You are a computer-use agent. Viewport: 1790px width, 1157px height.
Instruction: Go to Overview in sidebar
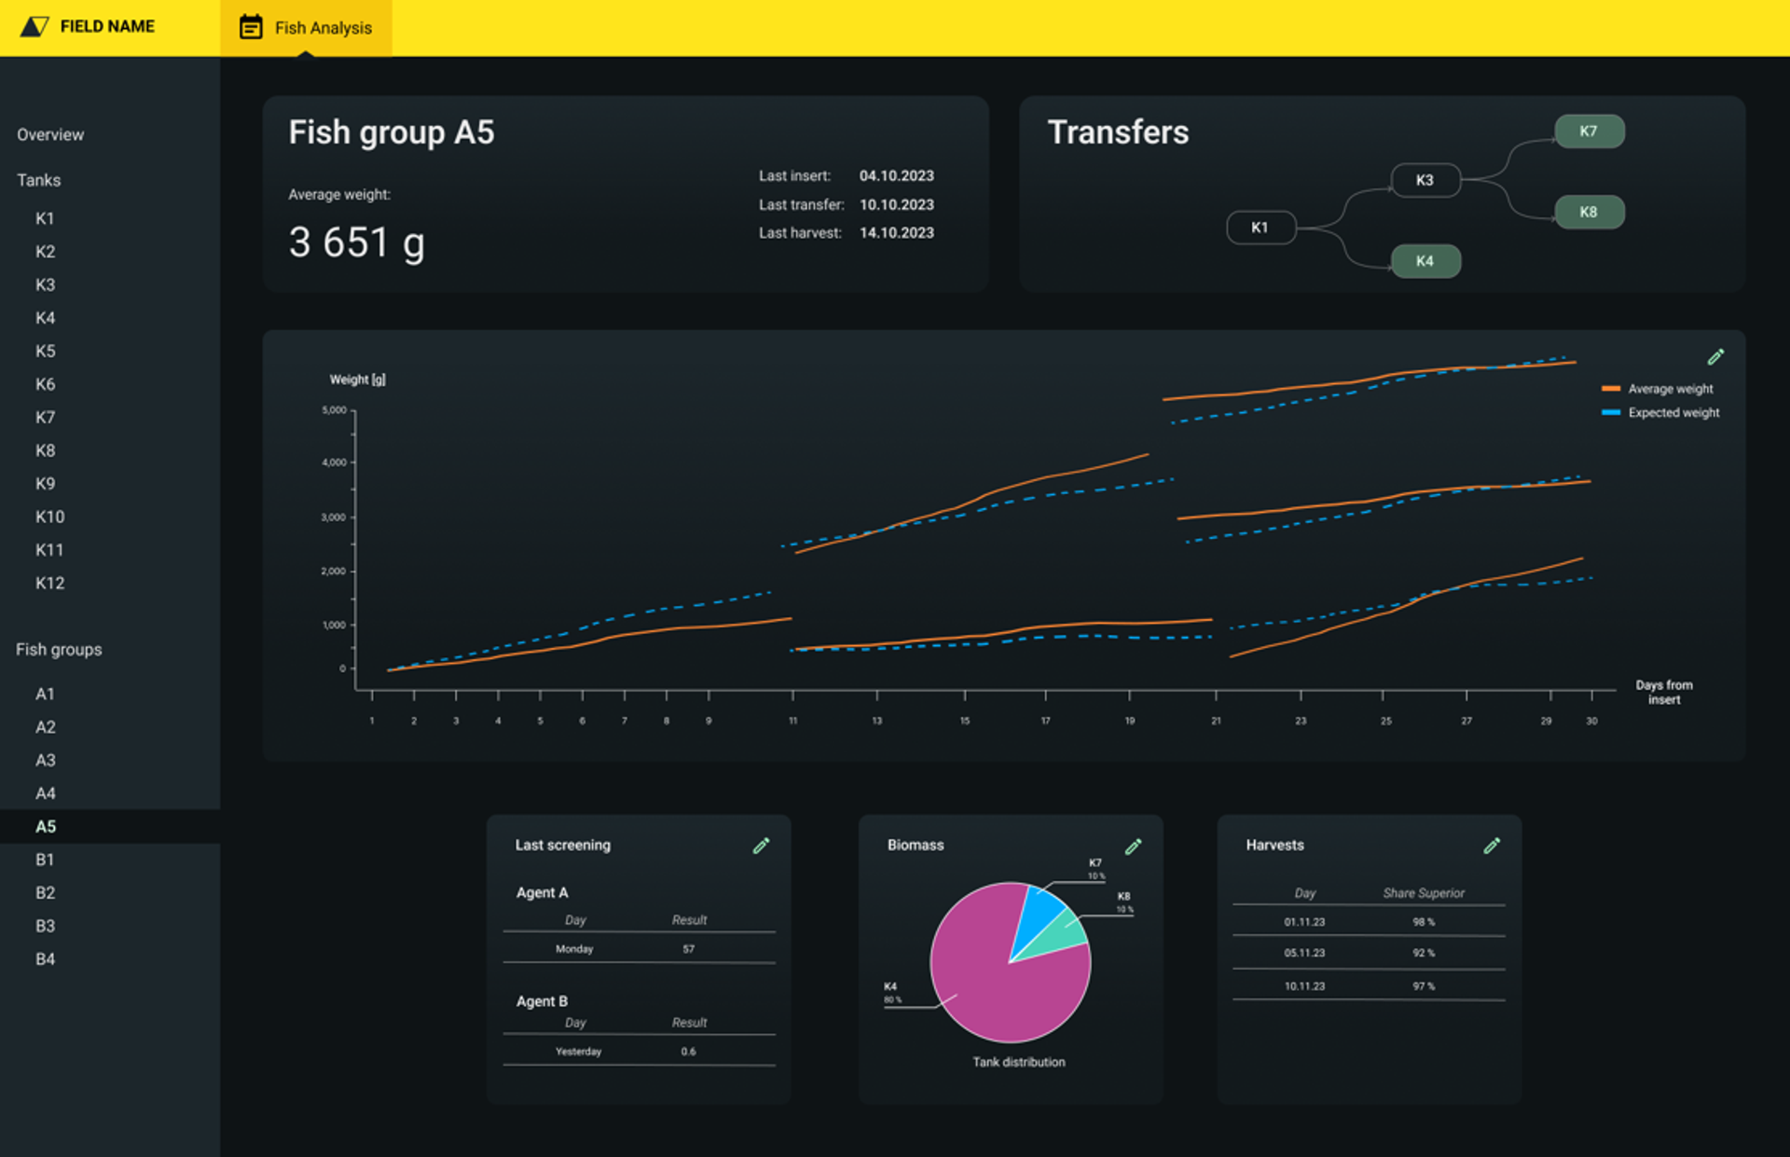point(50,134)
